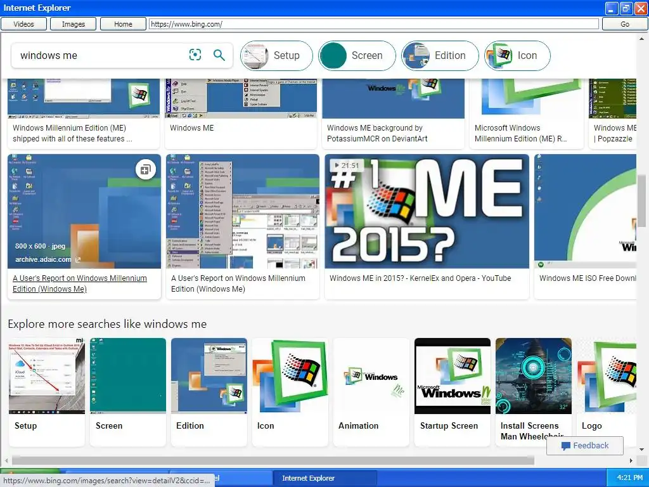The width and height of the screenshot is (649, 487).
Task: Click the vertical scrollbar up arrow
Action: [x=641, y=39]
